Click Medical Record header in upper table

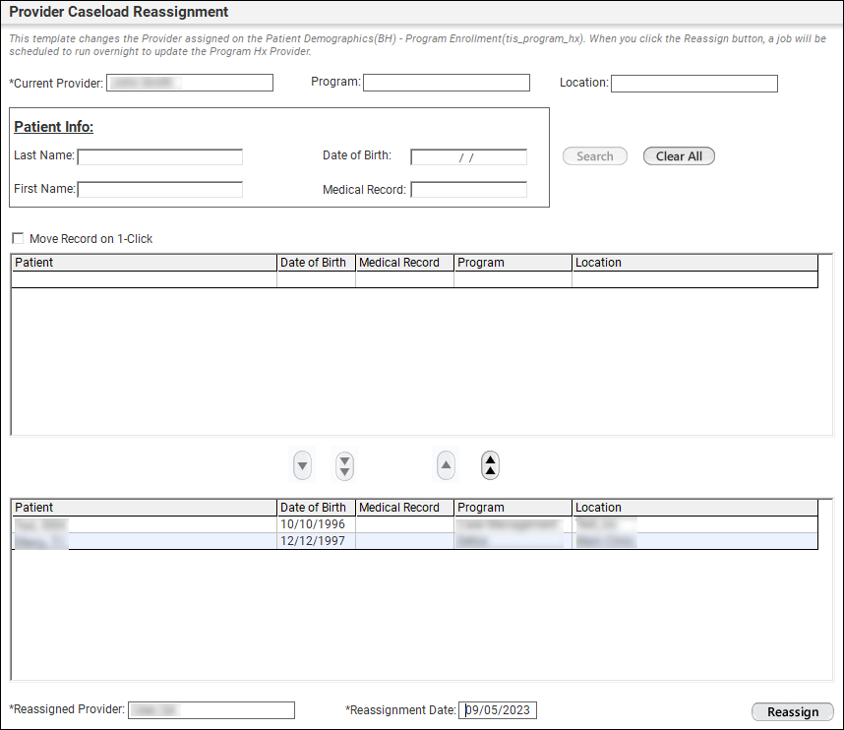404,263
